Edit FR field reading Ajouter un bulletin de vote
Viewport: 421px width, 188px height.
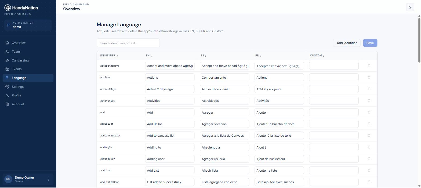[279, 124]
